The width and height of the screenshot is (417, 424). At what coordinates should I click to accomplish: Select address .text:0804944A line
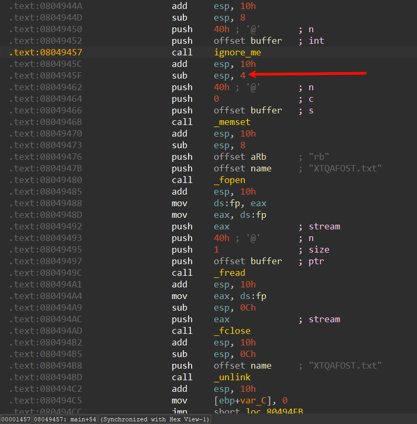(45, 6)
